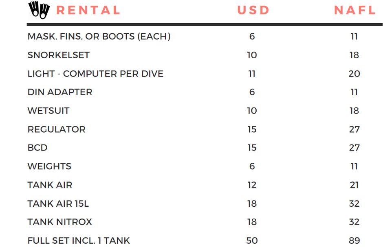This screenshot has width=383, height=247.
Task: Select the TANK NITROX label
Action: [59, 222]
